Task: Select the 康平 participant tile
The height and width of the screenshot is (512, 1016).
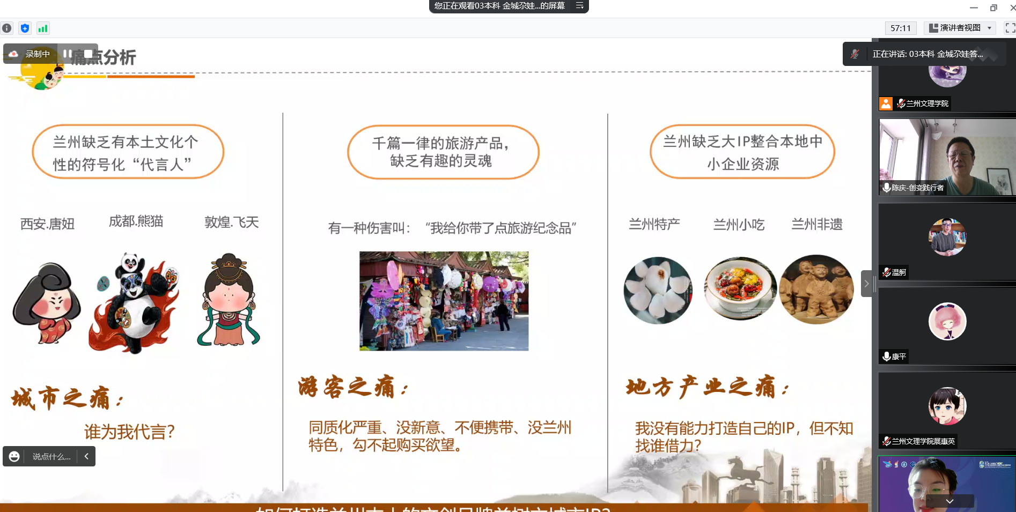Action: coord(947,326)
